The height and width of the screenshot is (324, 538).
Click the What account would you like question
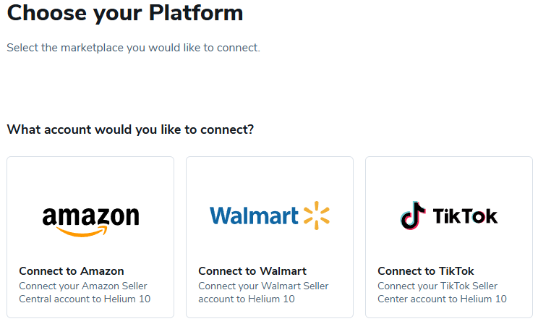click(130, 130)
